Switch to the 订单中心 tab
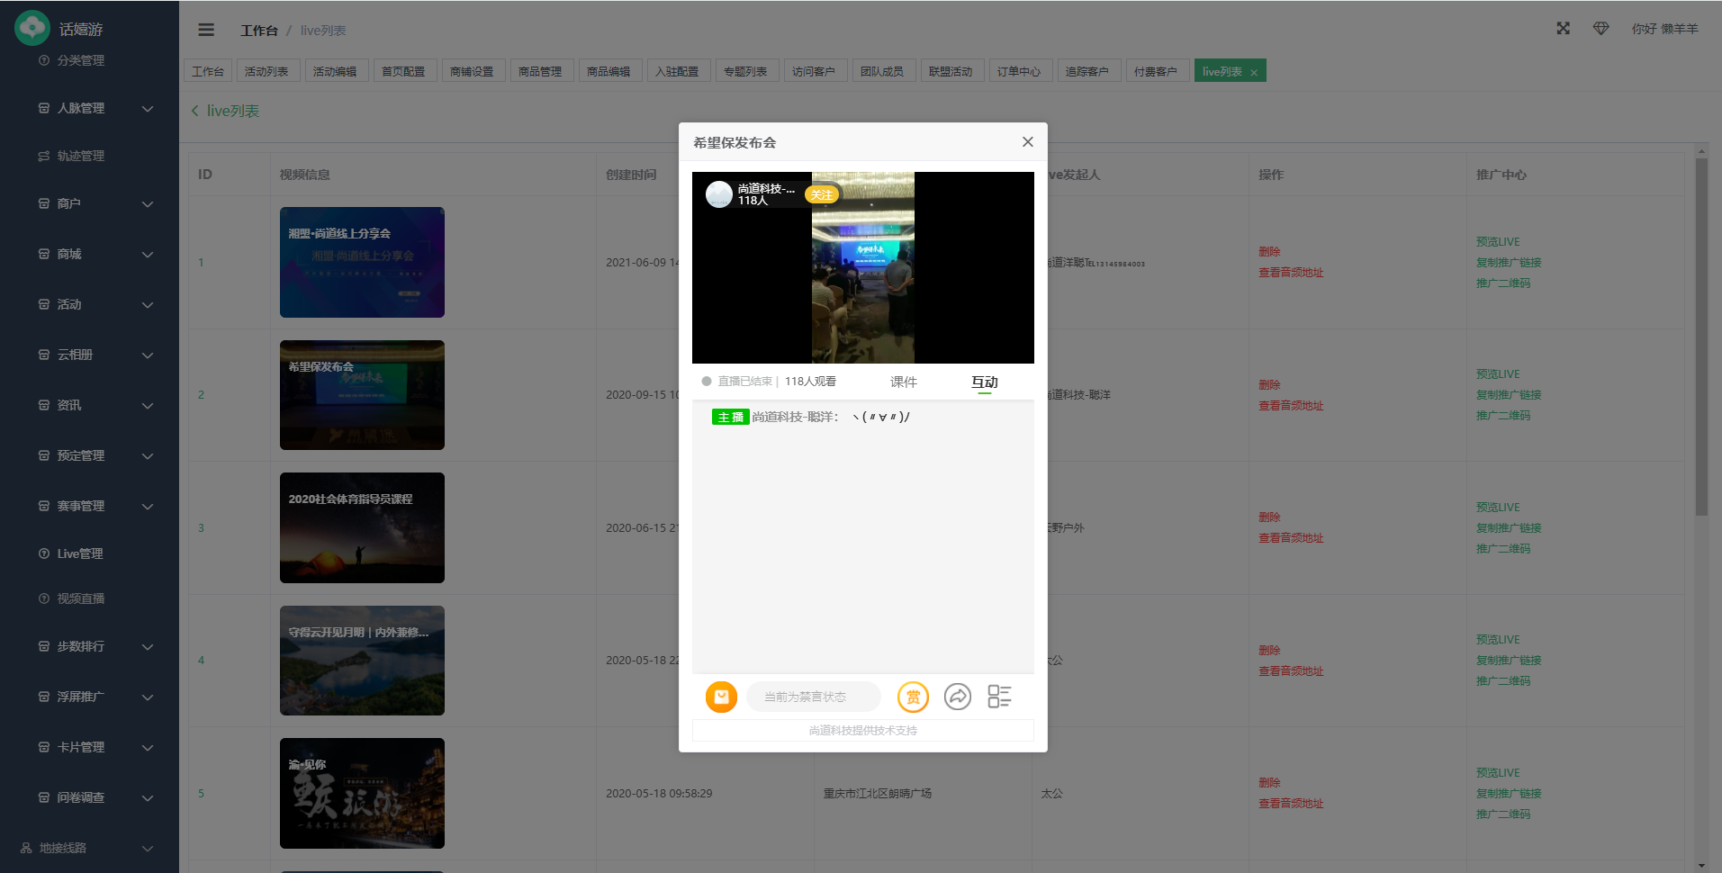 1019,71
